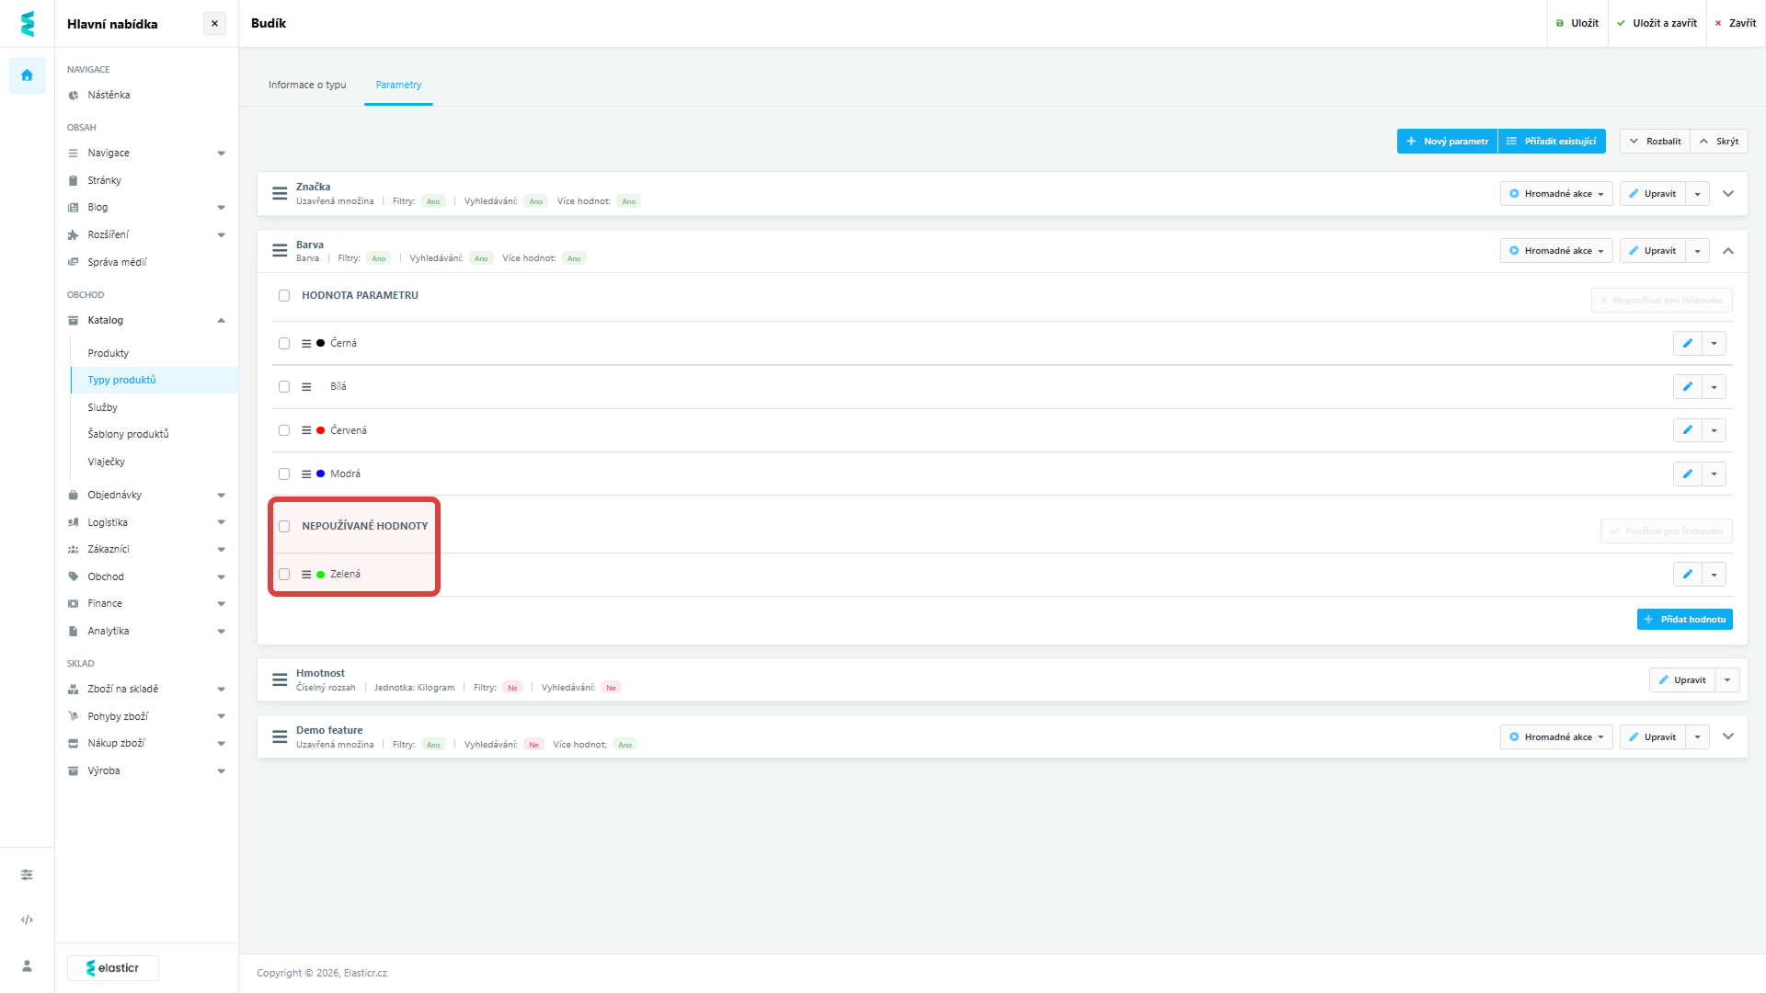1766x993 pixels.
Task: Check the Červená value checkbox
Action: (284, 430)
